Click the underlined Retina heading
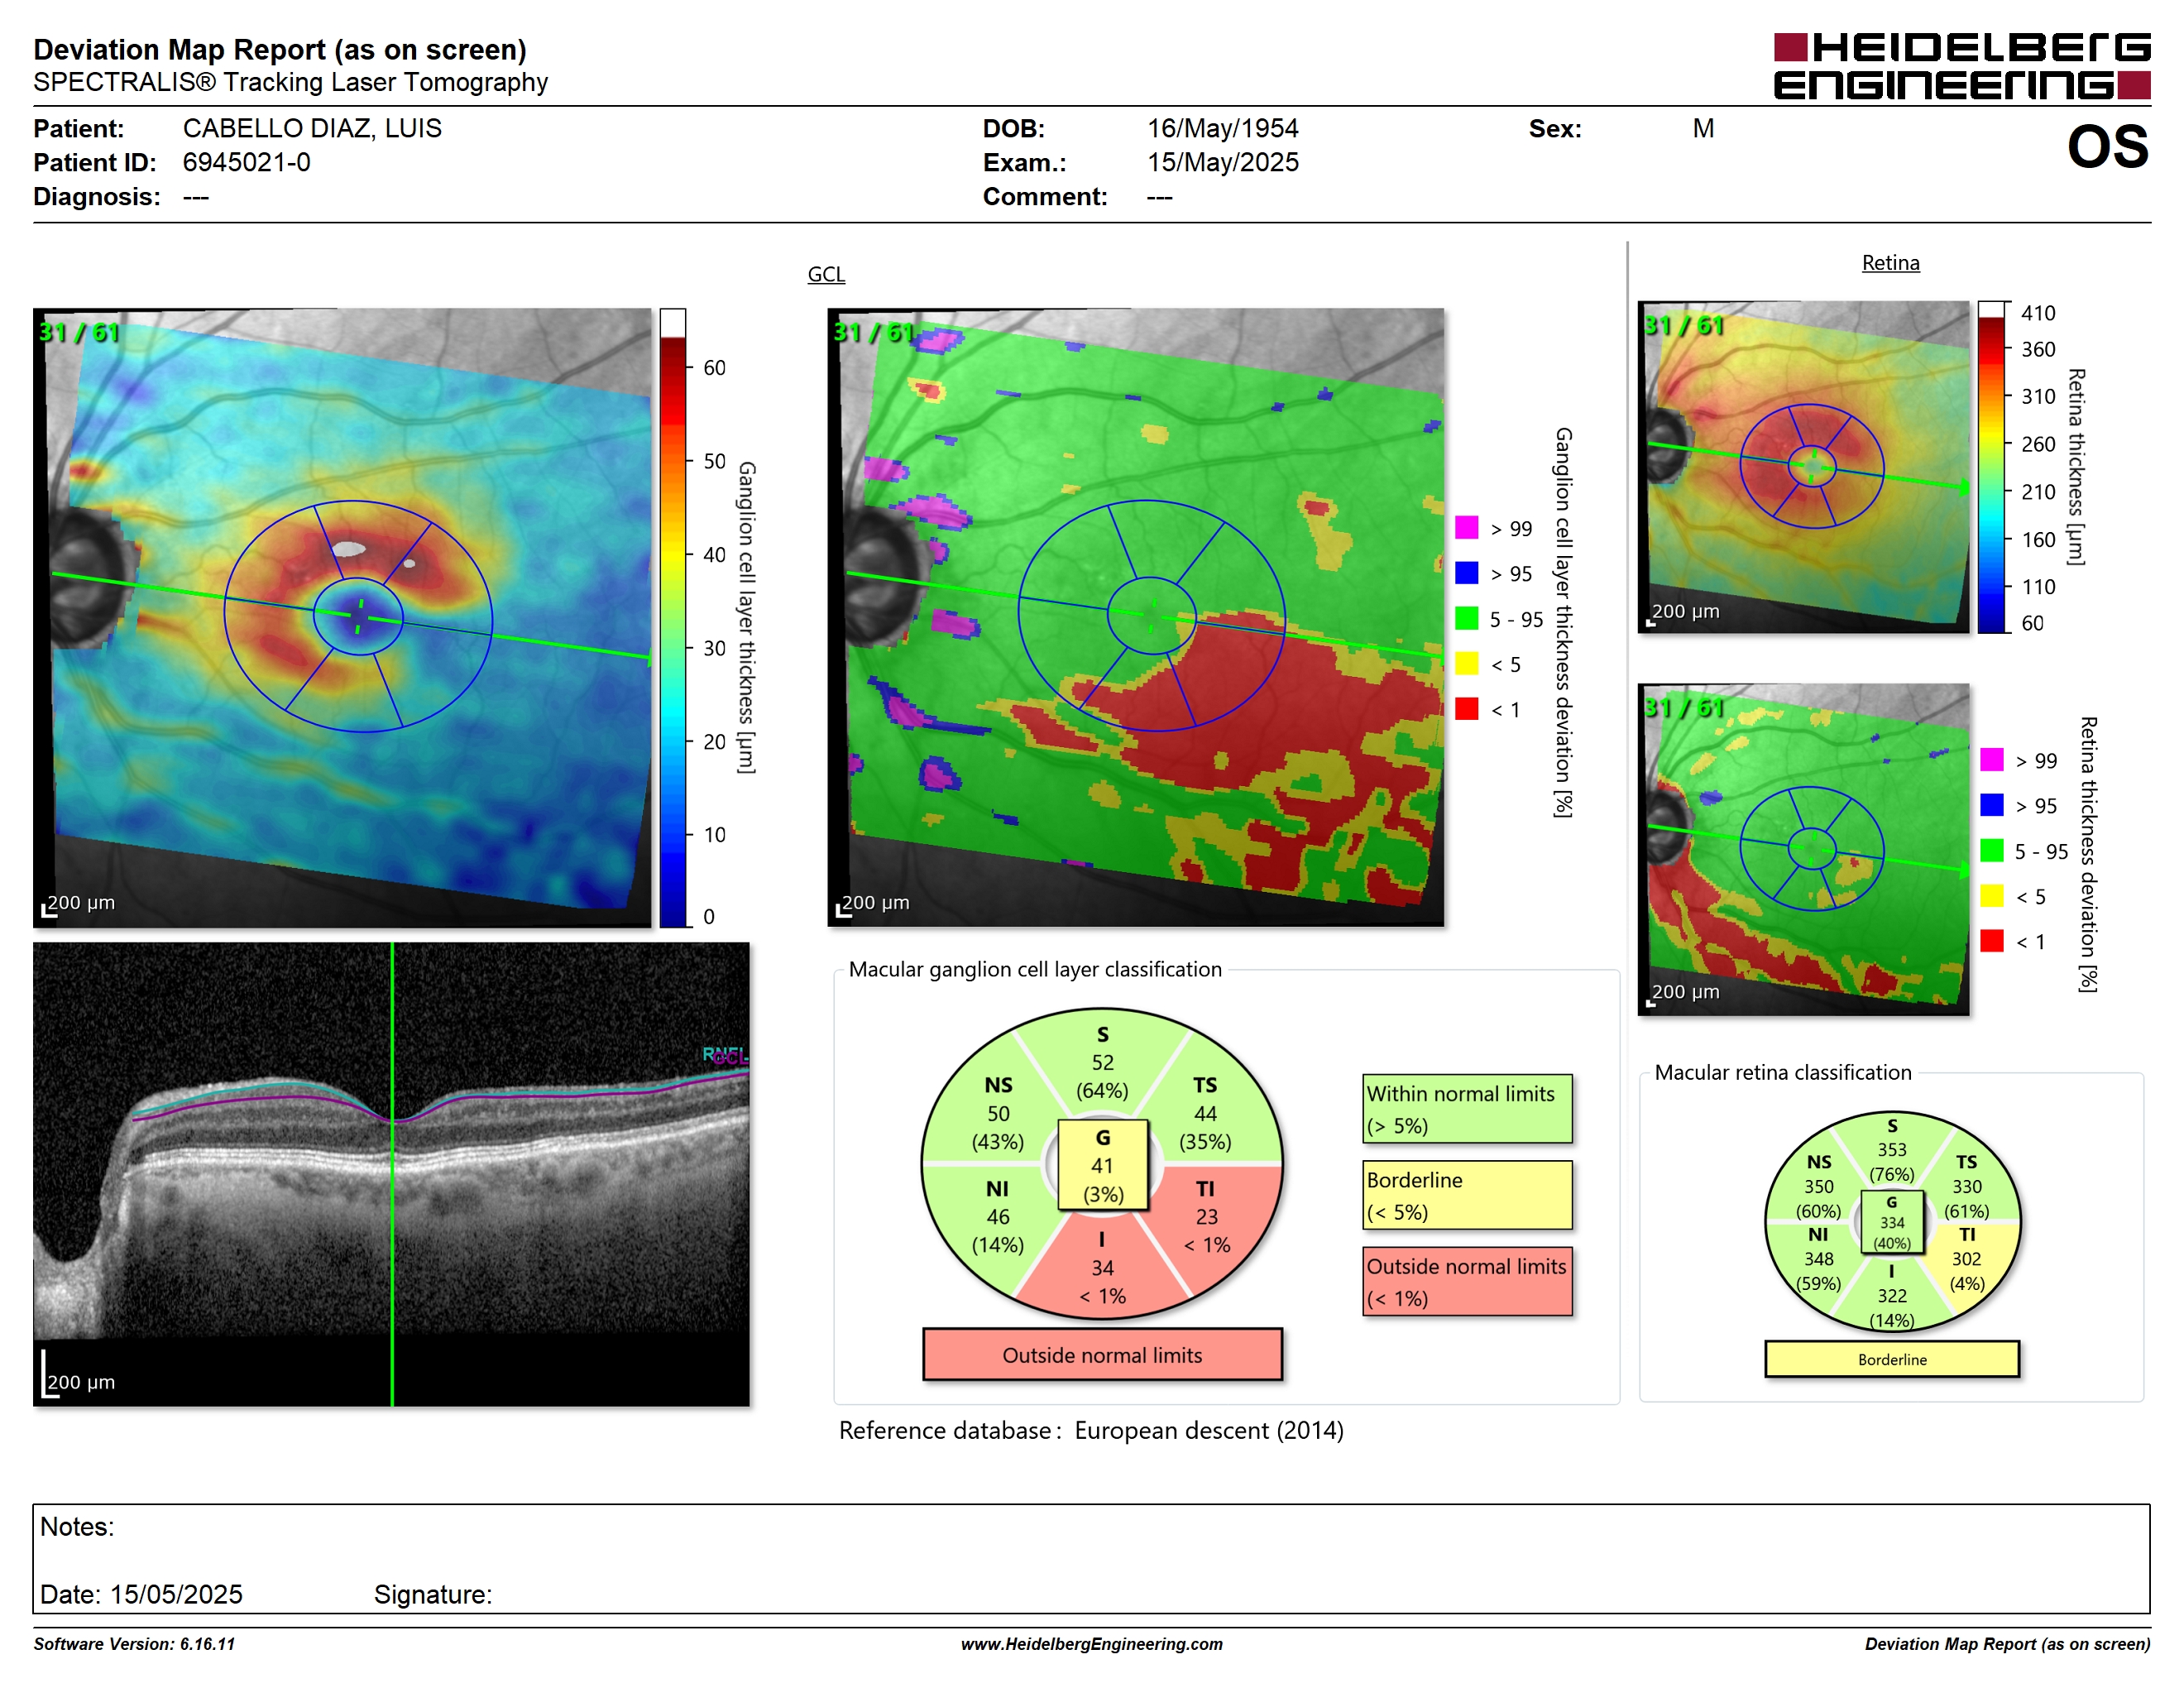 point(1890,263)
